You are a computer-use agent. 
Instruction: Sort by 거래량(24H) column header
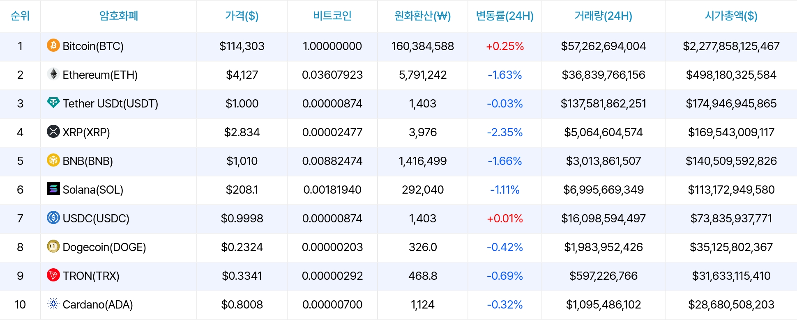[x=603, y=16]
